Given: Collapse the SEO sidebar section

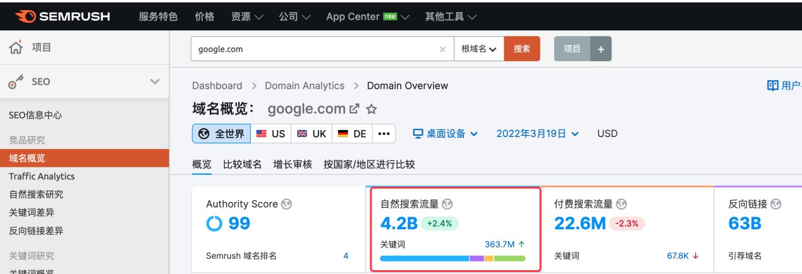Looking at the screenshot, I should (154, 81).
